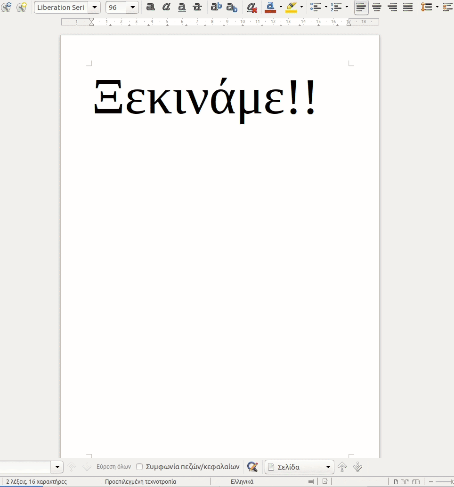This screenshot has width=454, height=487.
Task: Click the selection mode status bar icon
Action: pos(325,482)
